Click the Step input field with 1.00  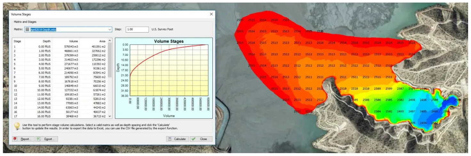coord(137,29)
